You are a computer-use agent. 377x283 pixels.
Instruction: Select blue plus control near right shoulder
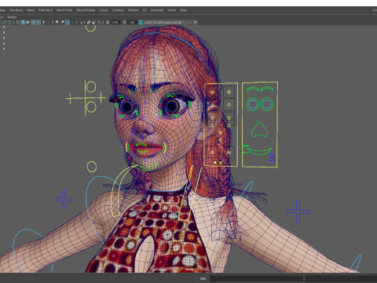pos(298,211)
